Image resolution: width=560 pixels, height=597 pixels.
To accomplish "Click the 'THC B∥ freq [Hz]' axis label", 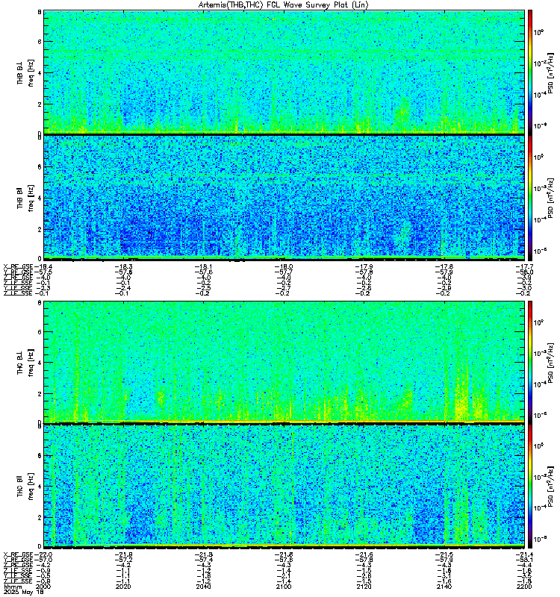I will click(25, 487).
